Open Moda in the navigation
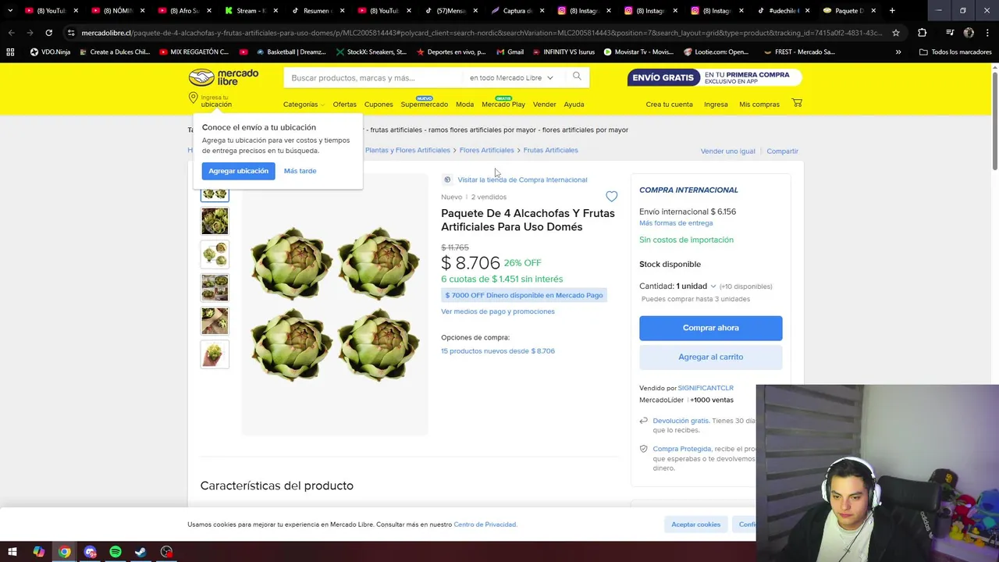Image resolution: width=999 pixels, height=562 pixels. pos(464,105)
